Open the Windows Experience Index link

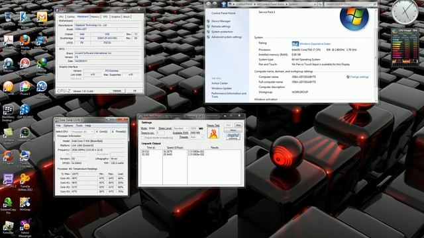[315, 44]
